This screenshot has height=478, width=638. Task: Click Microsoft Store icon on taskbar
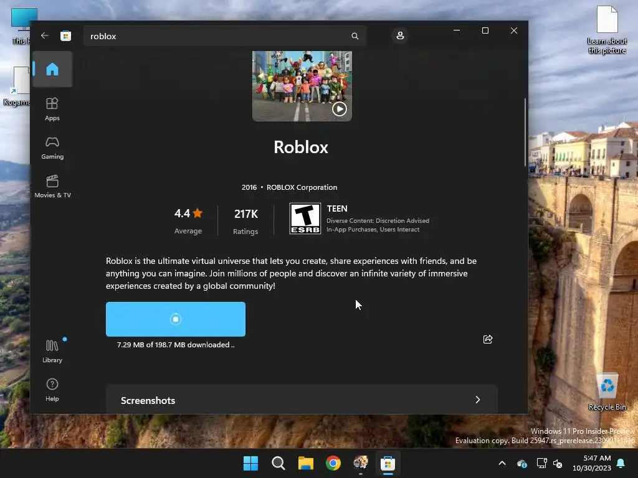(x=388, y=463)
